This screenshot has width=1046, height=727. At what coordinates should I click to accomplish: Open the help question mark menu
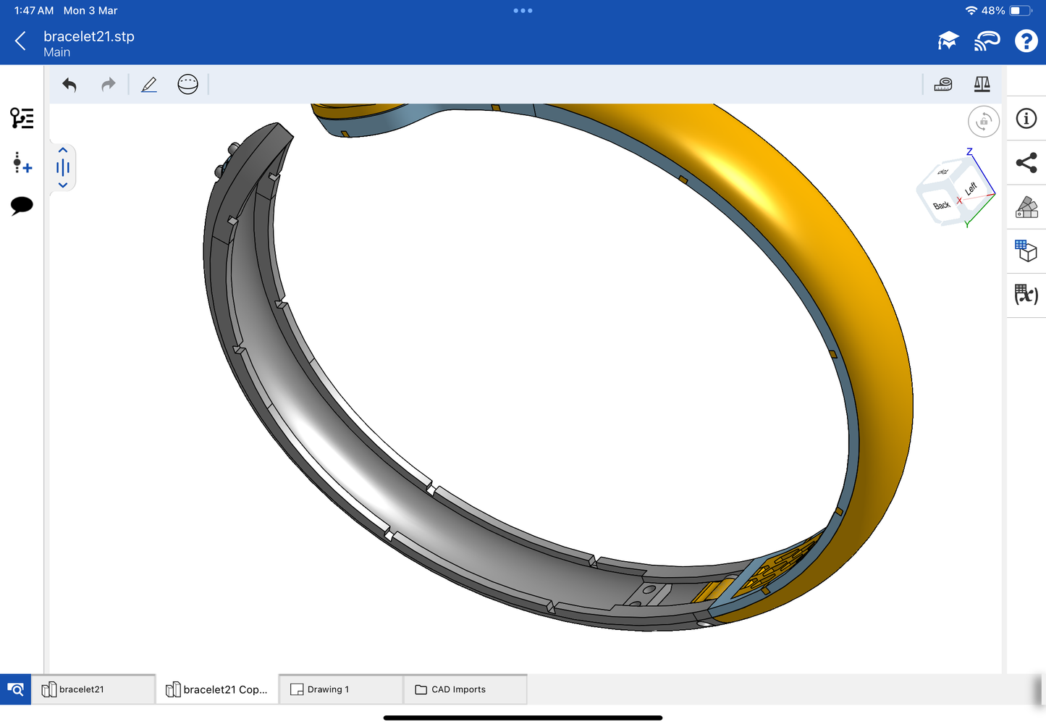1026,41
